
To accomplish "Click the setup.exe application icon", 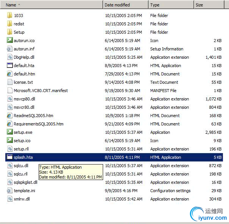I will (x=9, y=132).
